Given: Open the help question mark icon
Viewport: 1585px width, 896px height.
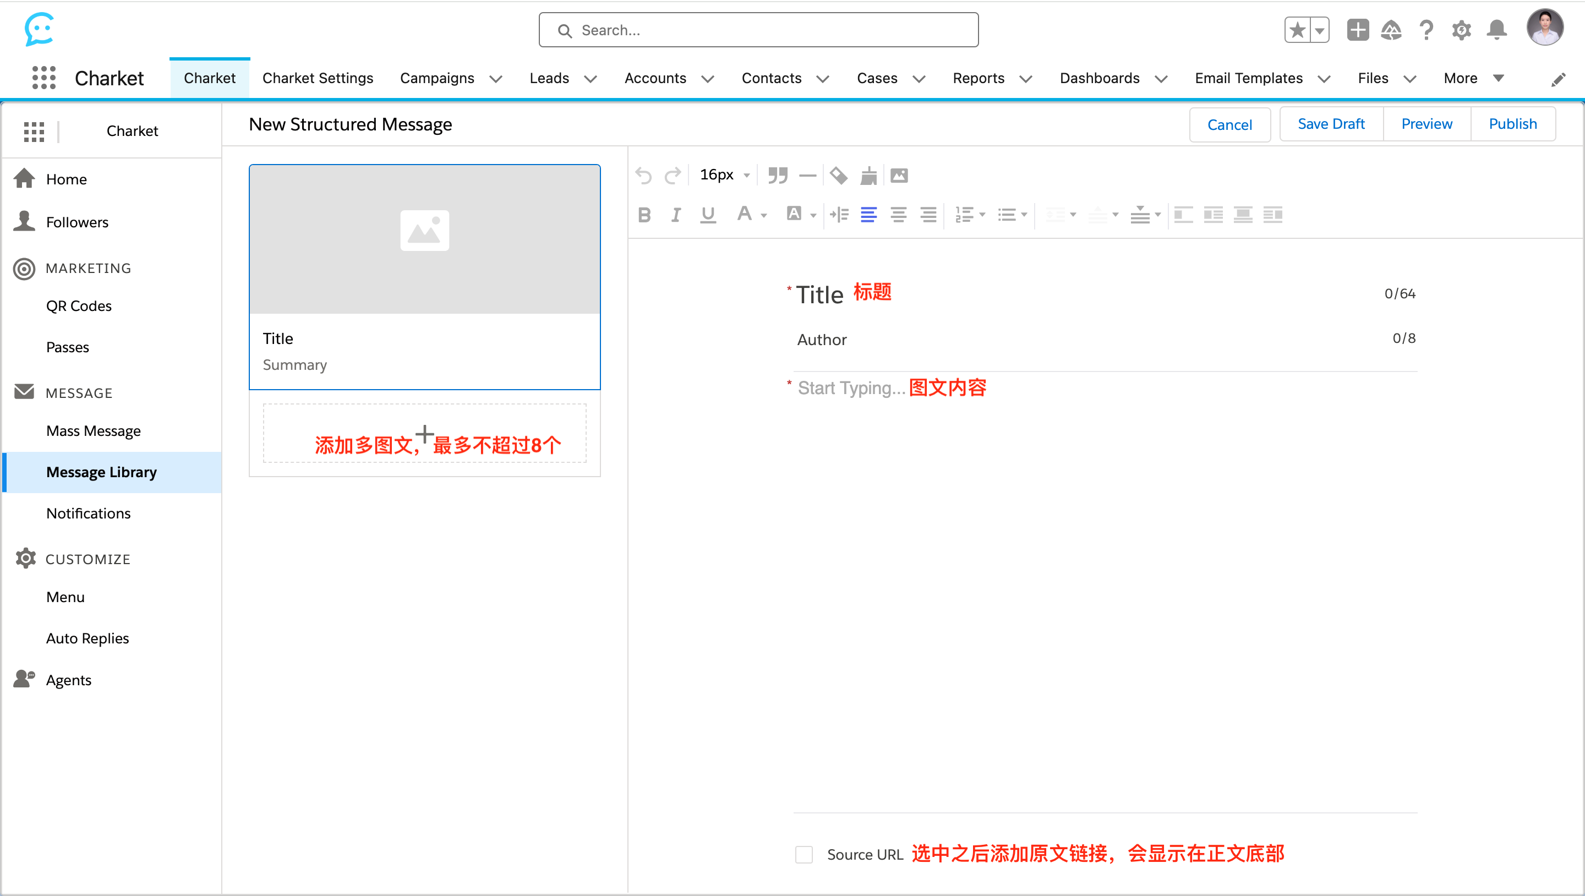Looking at the screenshot, I should pyautogui.click(x=1426, y=30).
